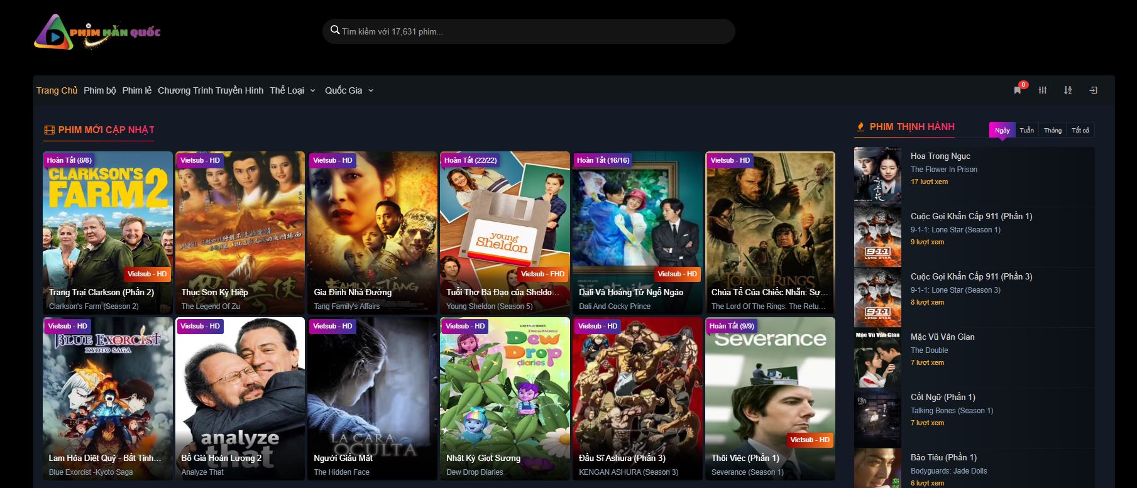Select the Tất cả trending tab
This screenshot has width=1137, height=488.
coord(1080,130)
